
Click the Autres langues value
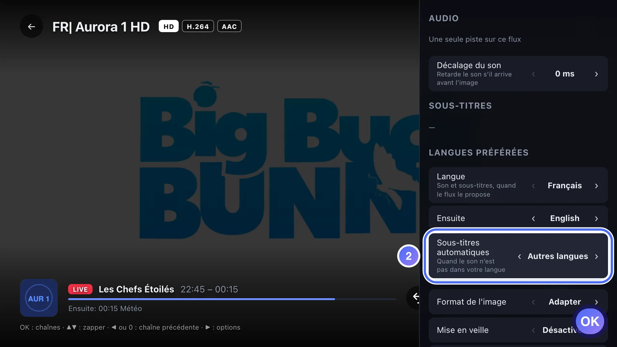tap(558, 256)
